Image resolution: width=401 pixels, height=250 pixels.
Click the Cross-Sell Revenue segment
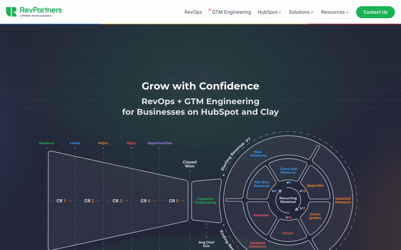pyautogui.click(x=288, y=171)
